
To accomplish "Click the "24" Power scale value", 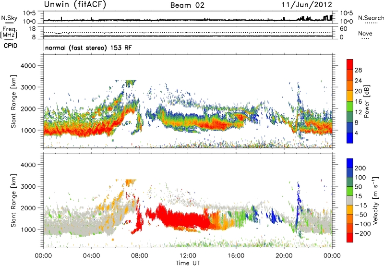I will (358, 81).
